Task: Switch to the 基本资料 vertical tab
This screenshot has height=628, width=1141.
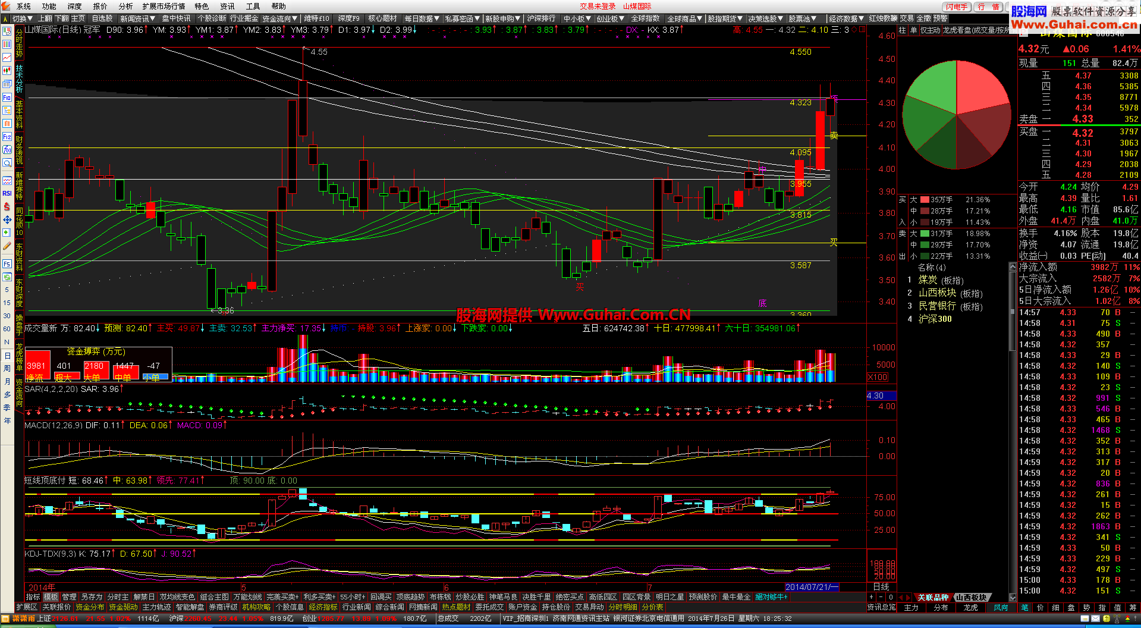Action: coord(19,114)
